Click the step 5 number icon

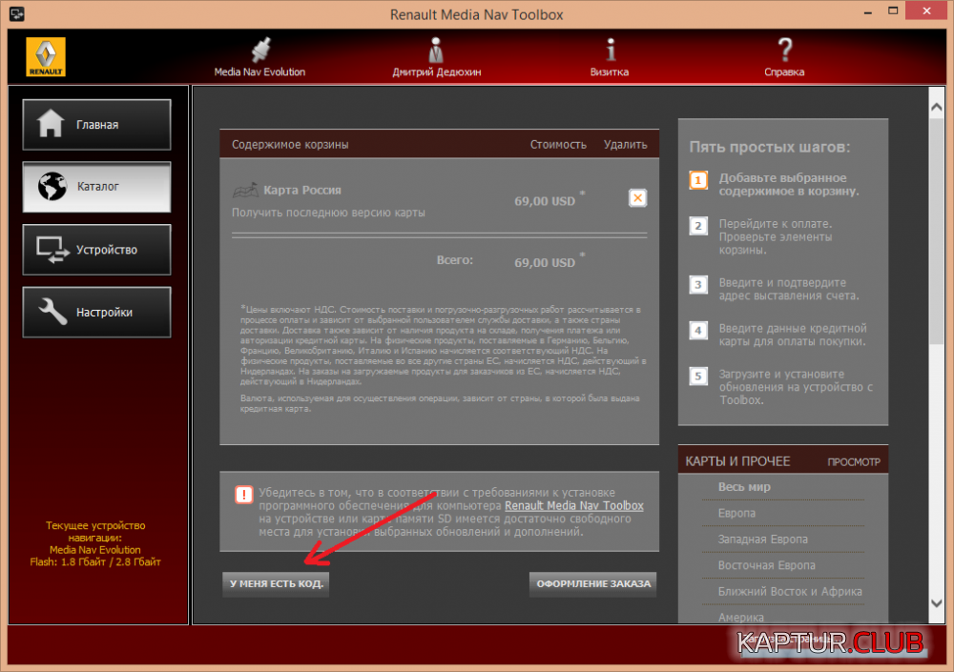698,376
